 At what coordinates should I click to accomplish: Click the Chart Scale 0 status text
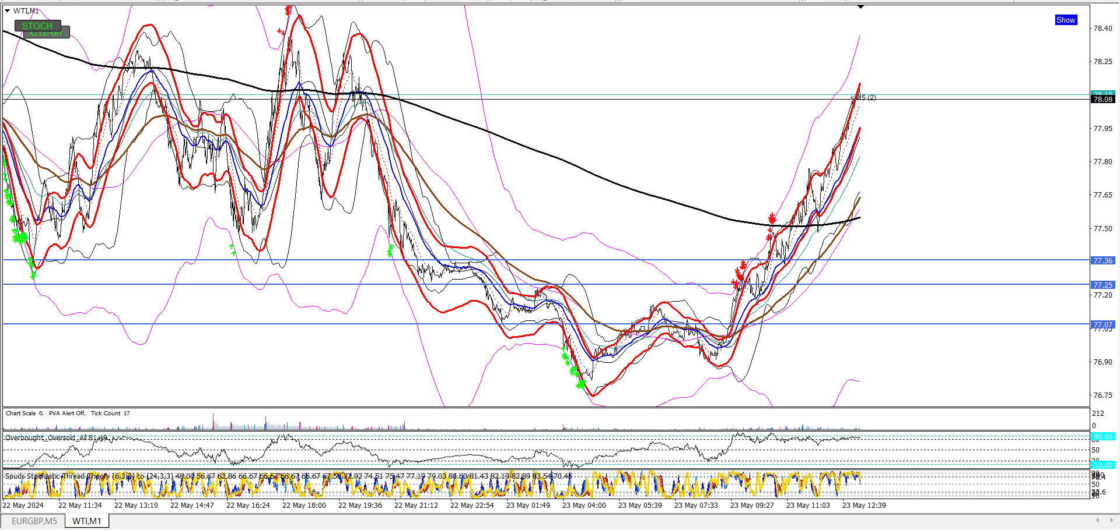point(24,413)
